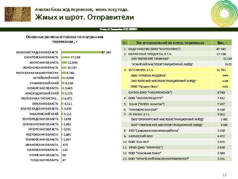Select the label 'САРАТОВСКАЯ ОБЛАСТЬ'
The image size is (238, 179).
tap(41, 57)
